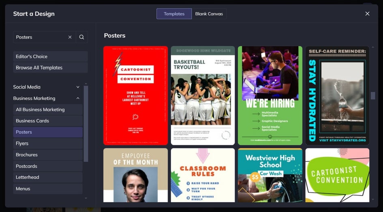Switch to the Blank Canvas tab
The width and height of the screenshot is (383, 212).
click(x=209, y=14)
